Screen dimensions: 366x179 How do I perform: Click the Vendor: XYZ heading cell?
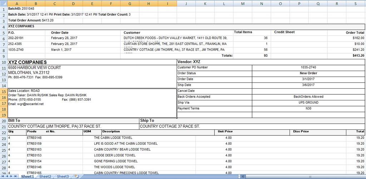tap(271, 62)
